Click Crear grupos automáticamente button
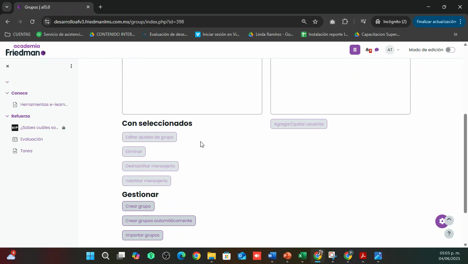Screen dimensions: 468x264 click(159, 221)
